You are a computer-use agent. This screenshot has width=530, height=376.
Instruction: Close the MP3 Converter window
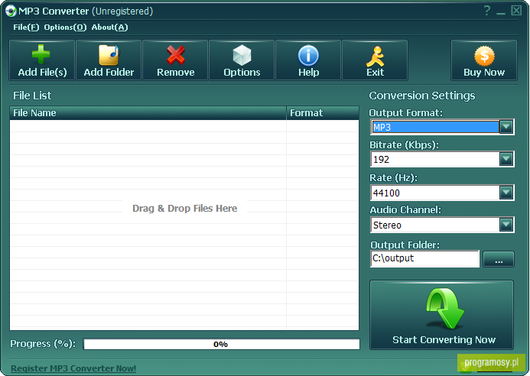pyautogui.click(x=516, y=11)
